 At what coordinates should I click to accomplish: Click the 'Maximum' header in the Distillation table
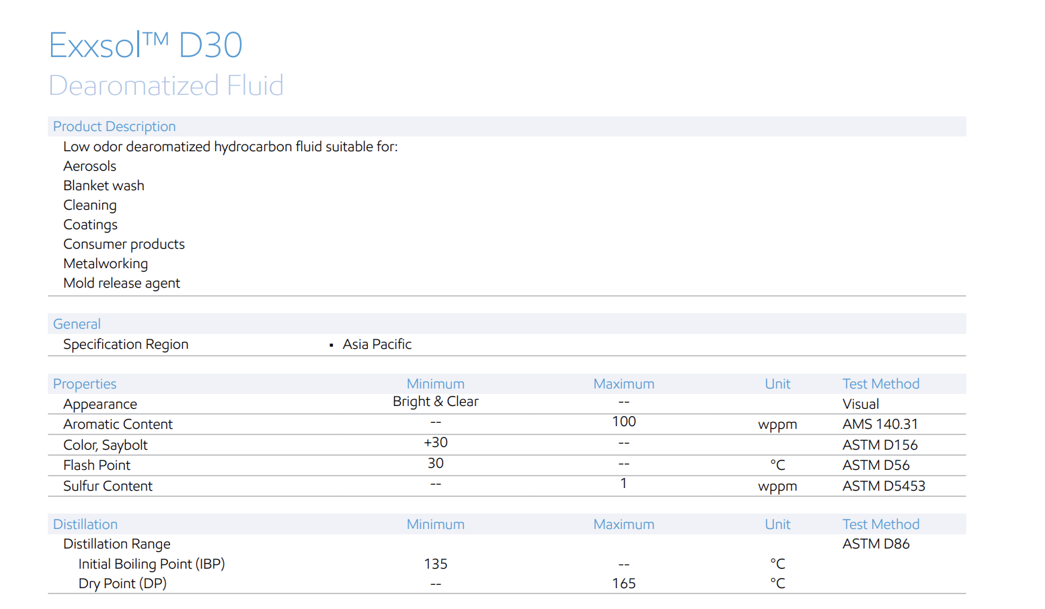click(624, 524)
